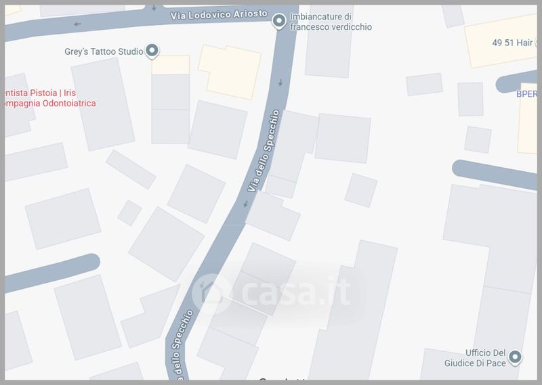
Task: Click the Imbiancature di francesco verdicchio pin
Action: (278, 21)
